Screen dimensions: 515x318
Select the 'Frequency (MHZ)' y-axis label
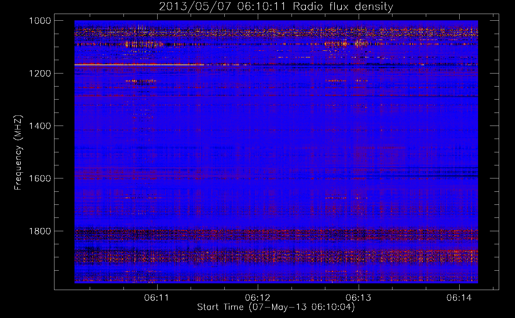click(x=18, y=153)
